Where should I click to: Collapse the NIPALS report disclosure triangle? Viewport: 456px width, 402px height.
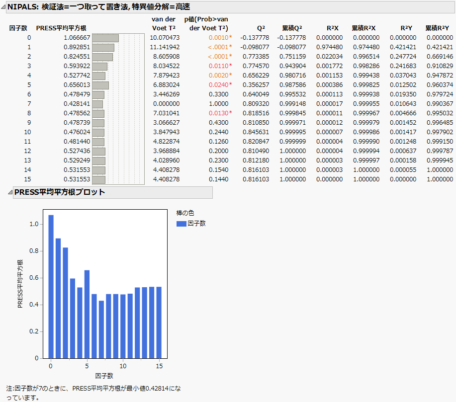pyautogui.click(x=3, y=7)
